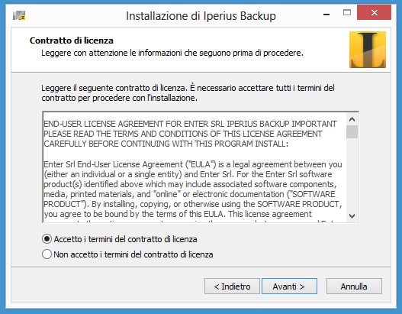This screenshot has height=314, width=402.
Task: Open the installer system menu icon in title bar
Action: pos(19,15)
